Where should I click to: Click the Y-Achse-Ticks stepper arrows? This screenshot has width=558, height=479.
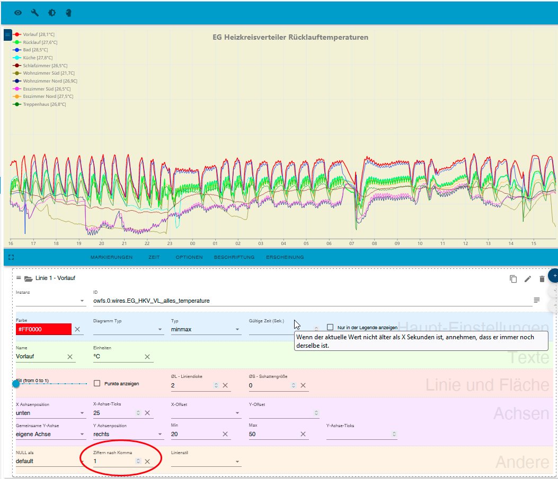point(394,434)
